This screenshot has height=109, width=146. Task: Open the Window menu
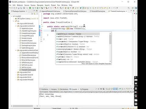64,5
